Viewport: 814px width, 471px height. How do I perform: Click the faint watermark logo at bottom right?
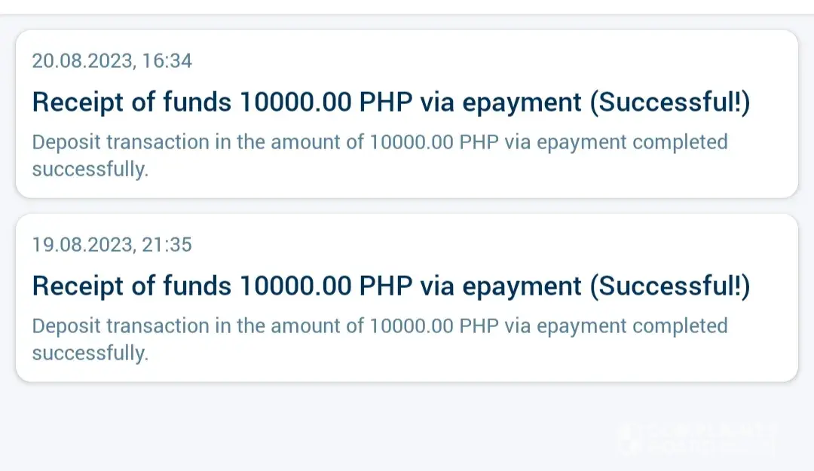pos(697,441)
